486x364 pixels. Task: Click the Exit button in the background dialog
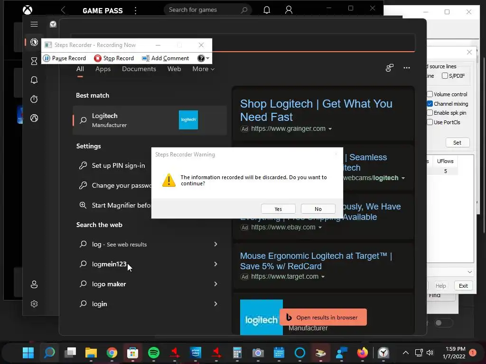click(x=463, y=286)
